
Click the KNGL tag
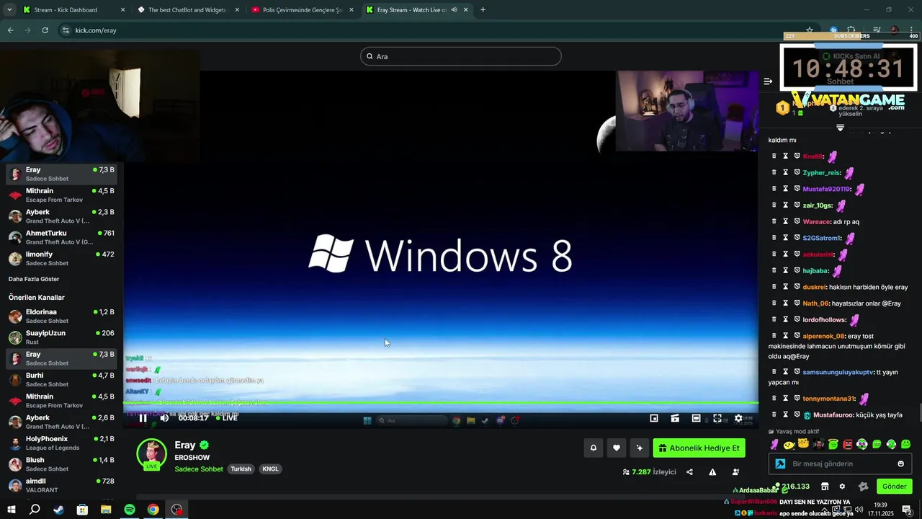(270, 469)
